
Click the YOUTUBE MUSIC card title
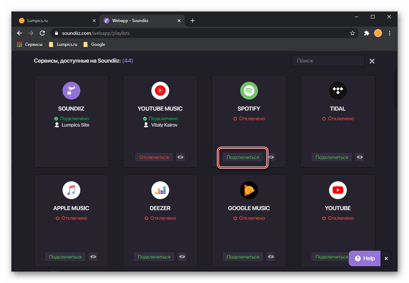[x=160, y=108]
